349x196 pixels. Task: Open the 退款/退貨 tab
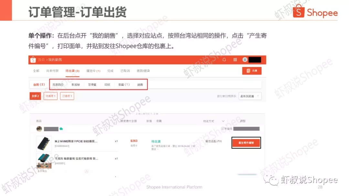(143, 71)
